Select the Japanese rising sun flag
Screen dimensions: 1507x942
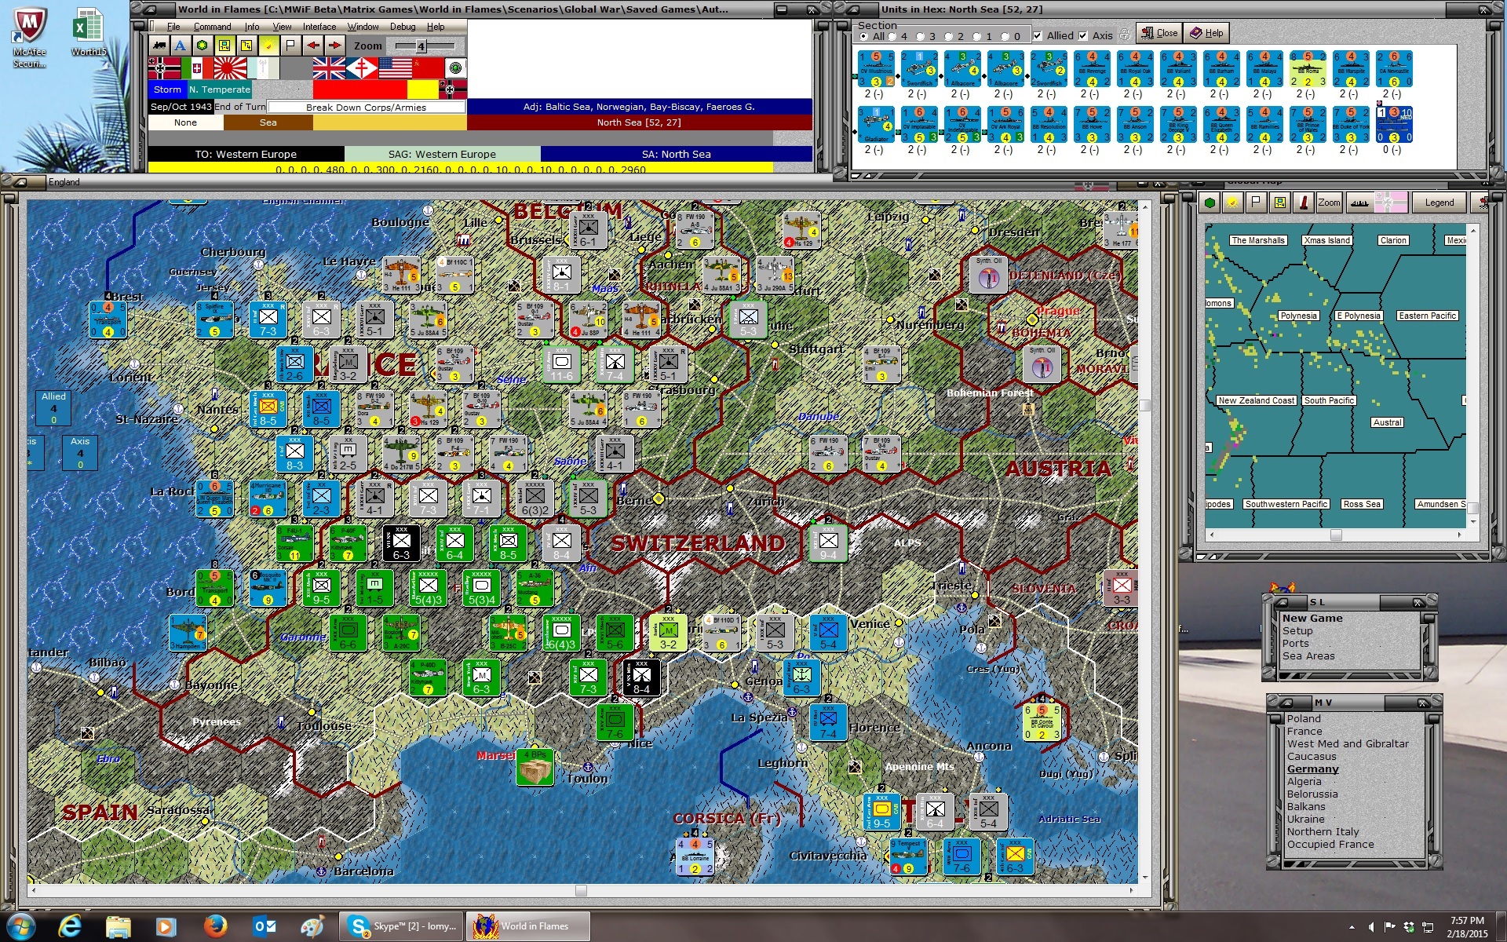pyautogui.click(x=230, y=68)
